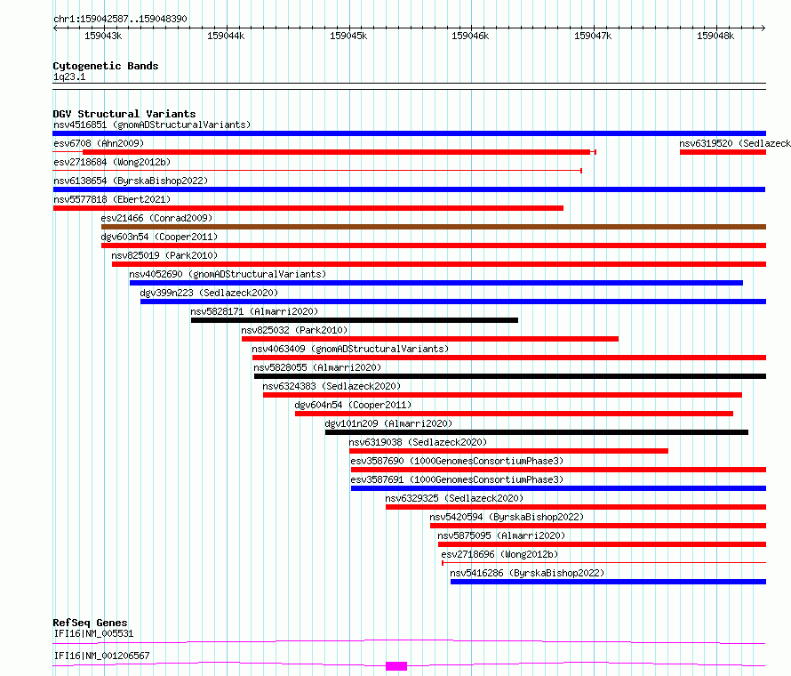Click nsv825019 (Park2010) label
The image size is (791, 676).
coord(164,255)
